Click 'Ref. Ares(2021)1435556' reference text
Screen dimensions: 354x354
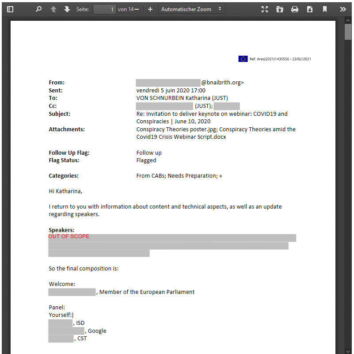(x=269, y=59)
